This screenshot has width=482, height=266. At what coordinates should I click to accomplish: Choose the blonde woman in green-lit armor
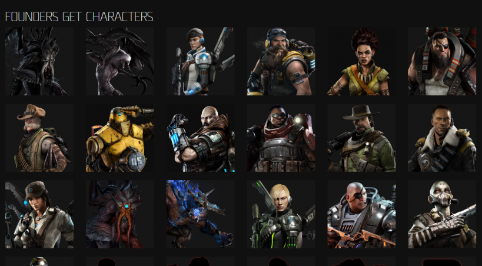[281, 214]
